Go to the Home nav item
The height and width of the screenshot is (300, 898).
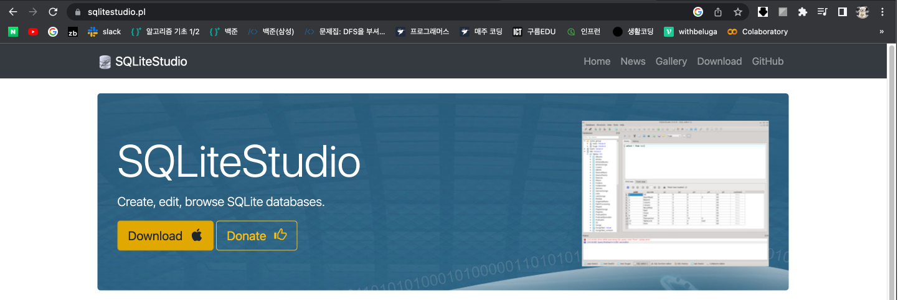point(597,61)
